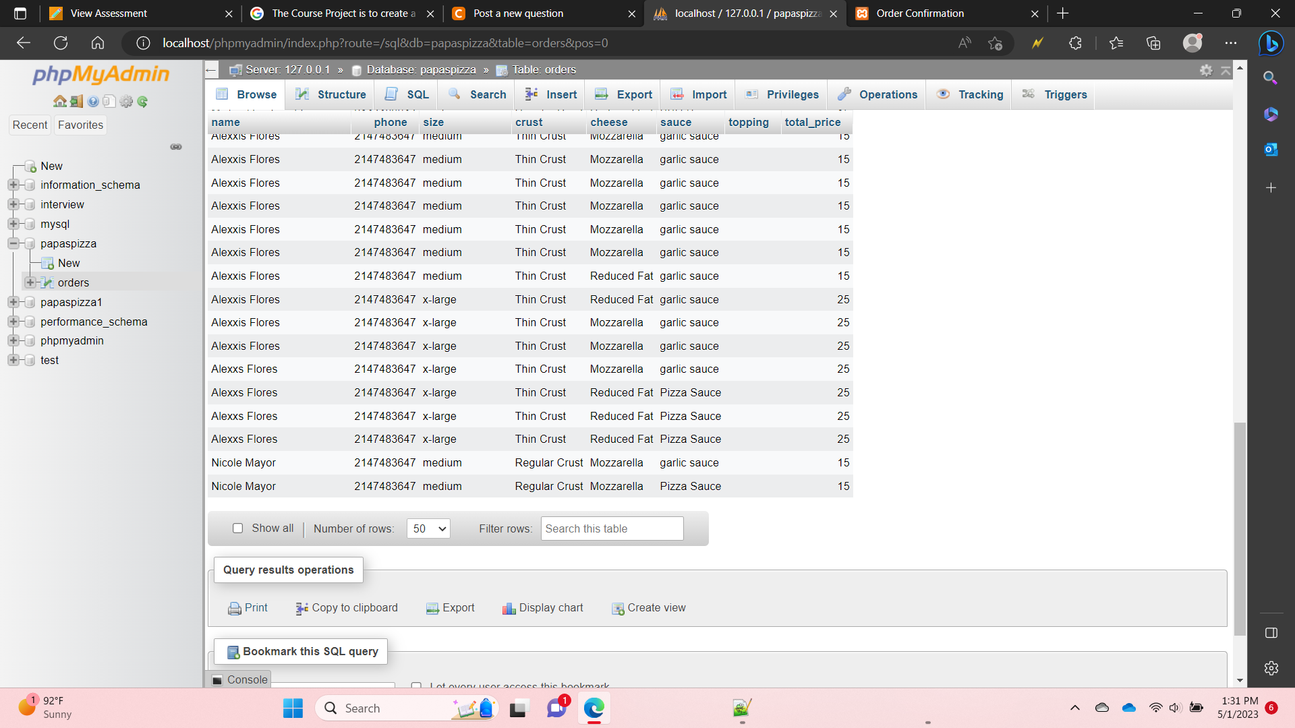Click Display chart icon

509,608
